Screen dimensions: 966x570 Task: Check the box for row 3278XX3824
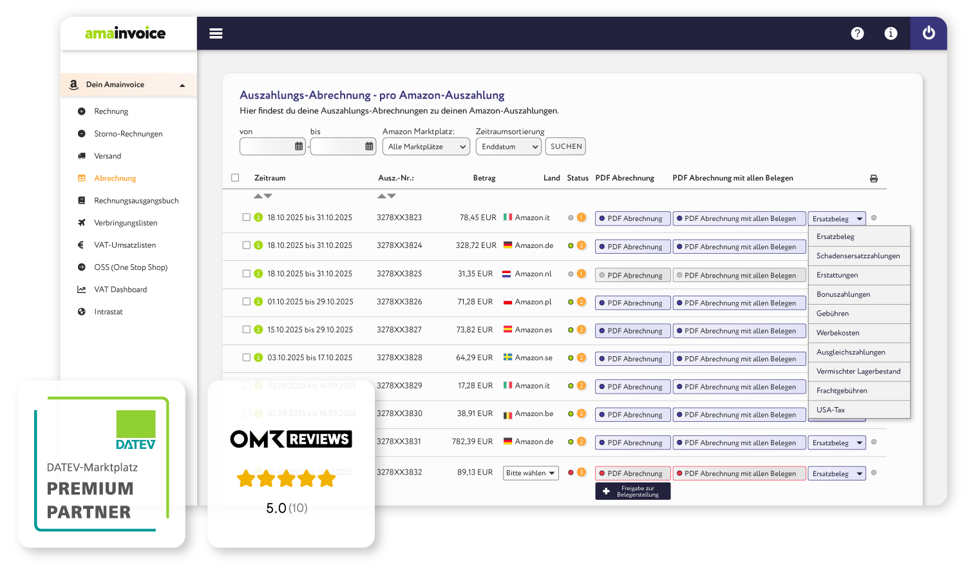tap(246, 245)
